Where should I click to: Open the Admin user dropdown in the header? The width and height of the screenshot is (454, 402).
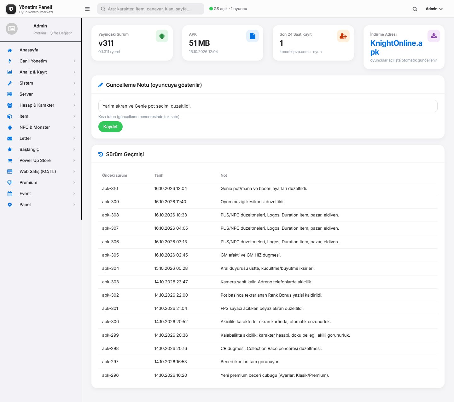(434, 9)
